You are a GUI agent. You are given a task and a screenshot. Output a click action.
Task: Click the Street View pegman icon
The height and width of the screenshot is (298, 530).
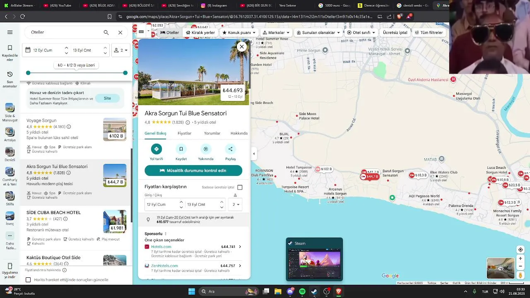click(x=520, y=275)
